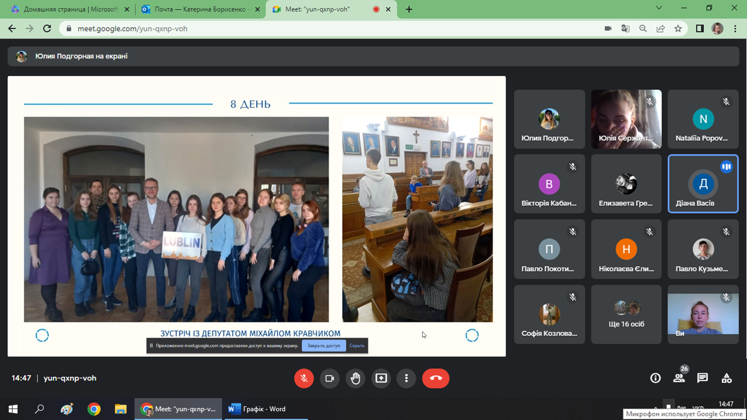Open the Графік Word document in taskbar
This screenshot has width=747, height=420.
258,409
